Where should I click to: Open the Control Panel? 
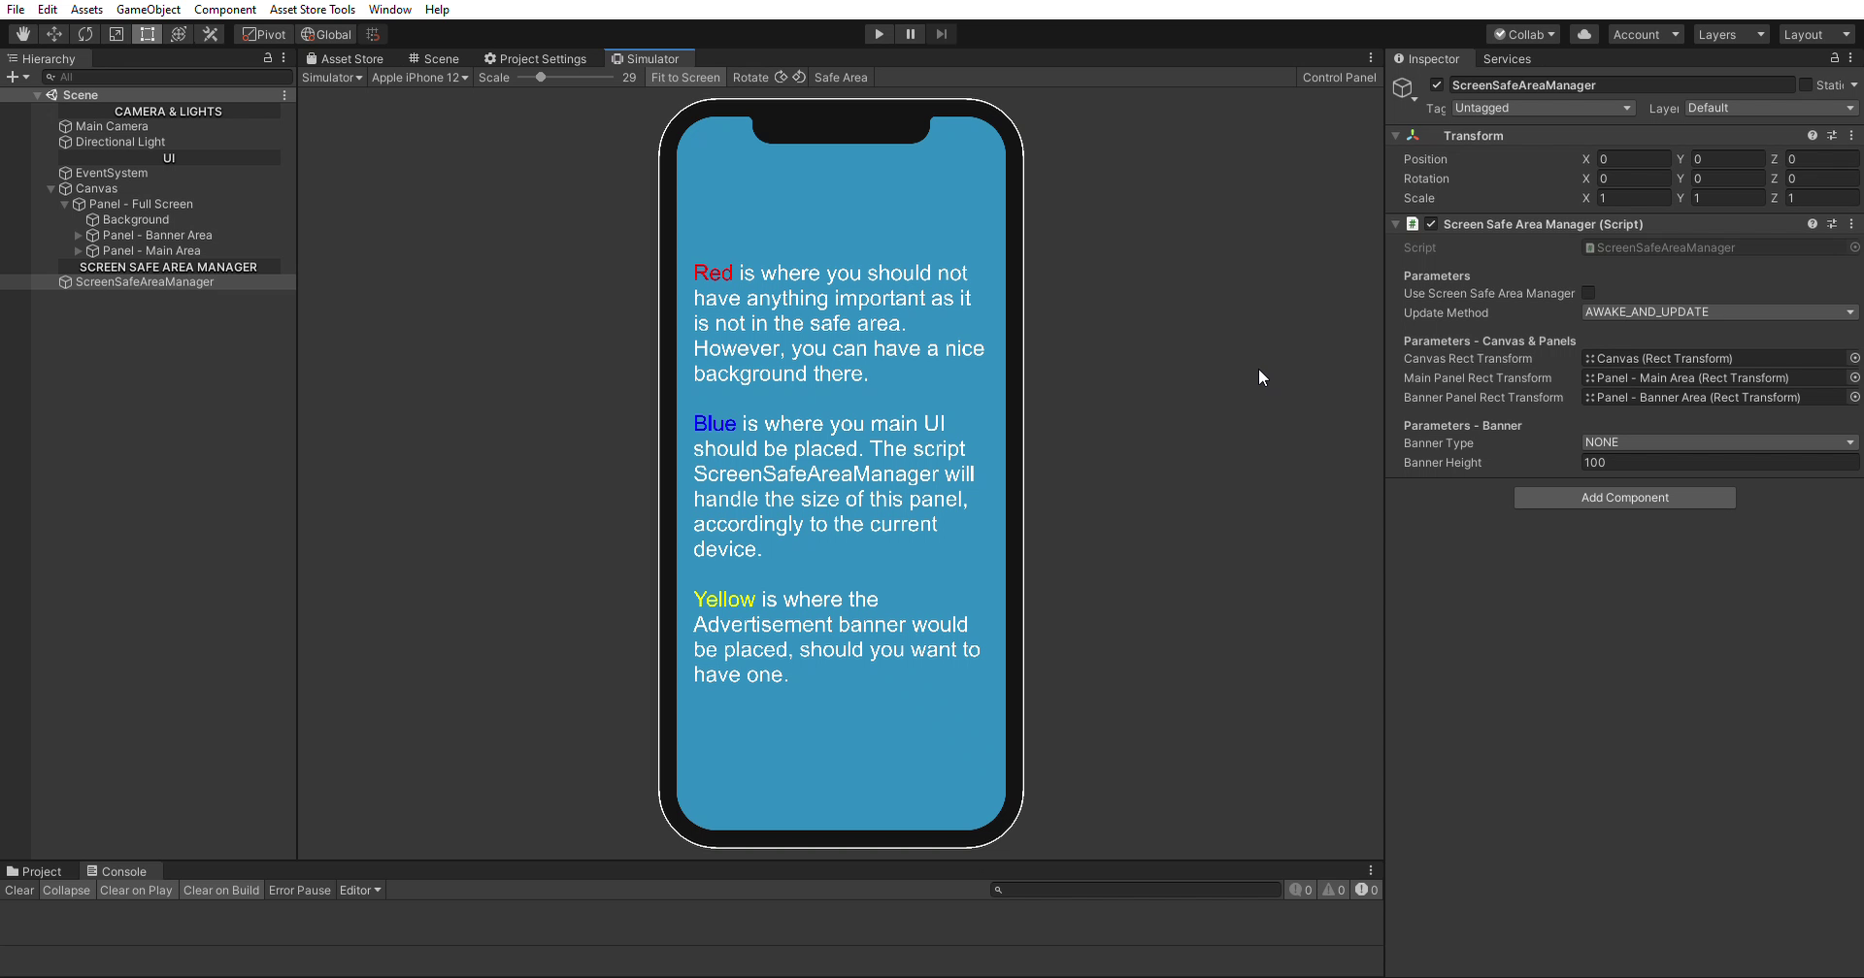coord(1339,78)
